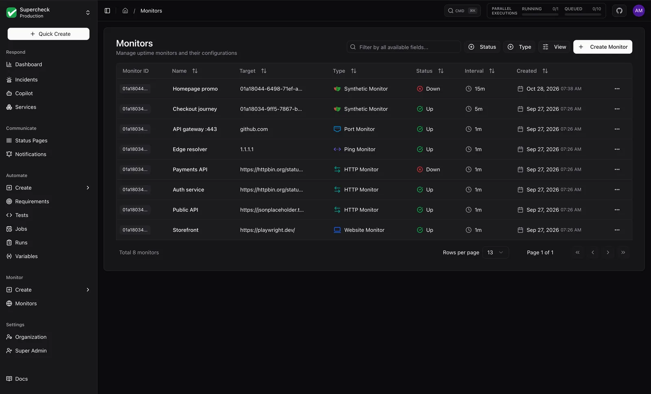Open the Supercheck Production project switcher
The image size is (651, 394).
(48, 13)
